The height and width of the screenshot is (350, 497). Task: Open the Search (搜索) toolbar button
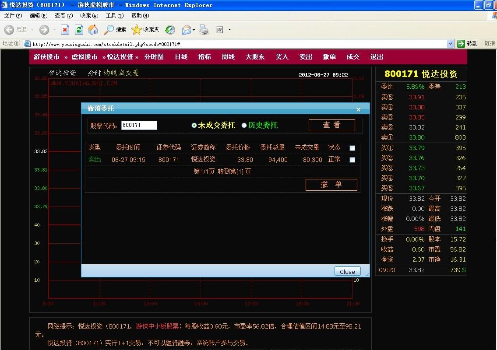115,30
